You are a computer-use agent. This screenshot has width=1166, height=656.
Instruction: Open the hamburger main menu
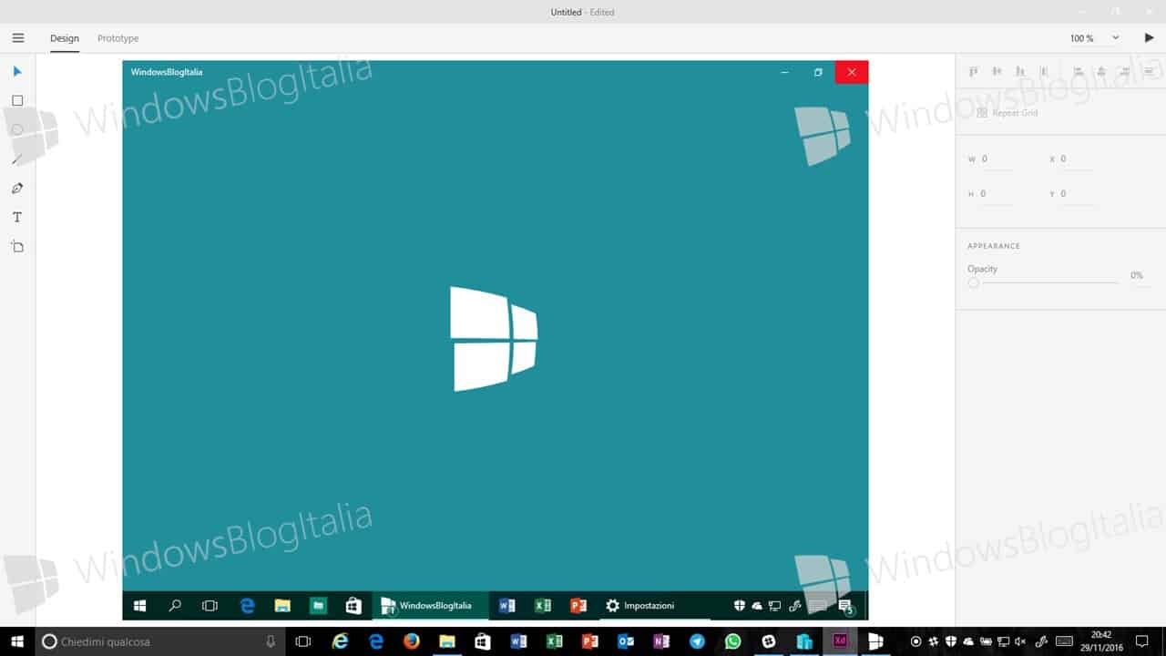coord(18,38)
